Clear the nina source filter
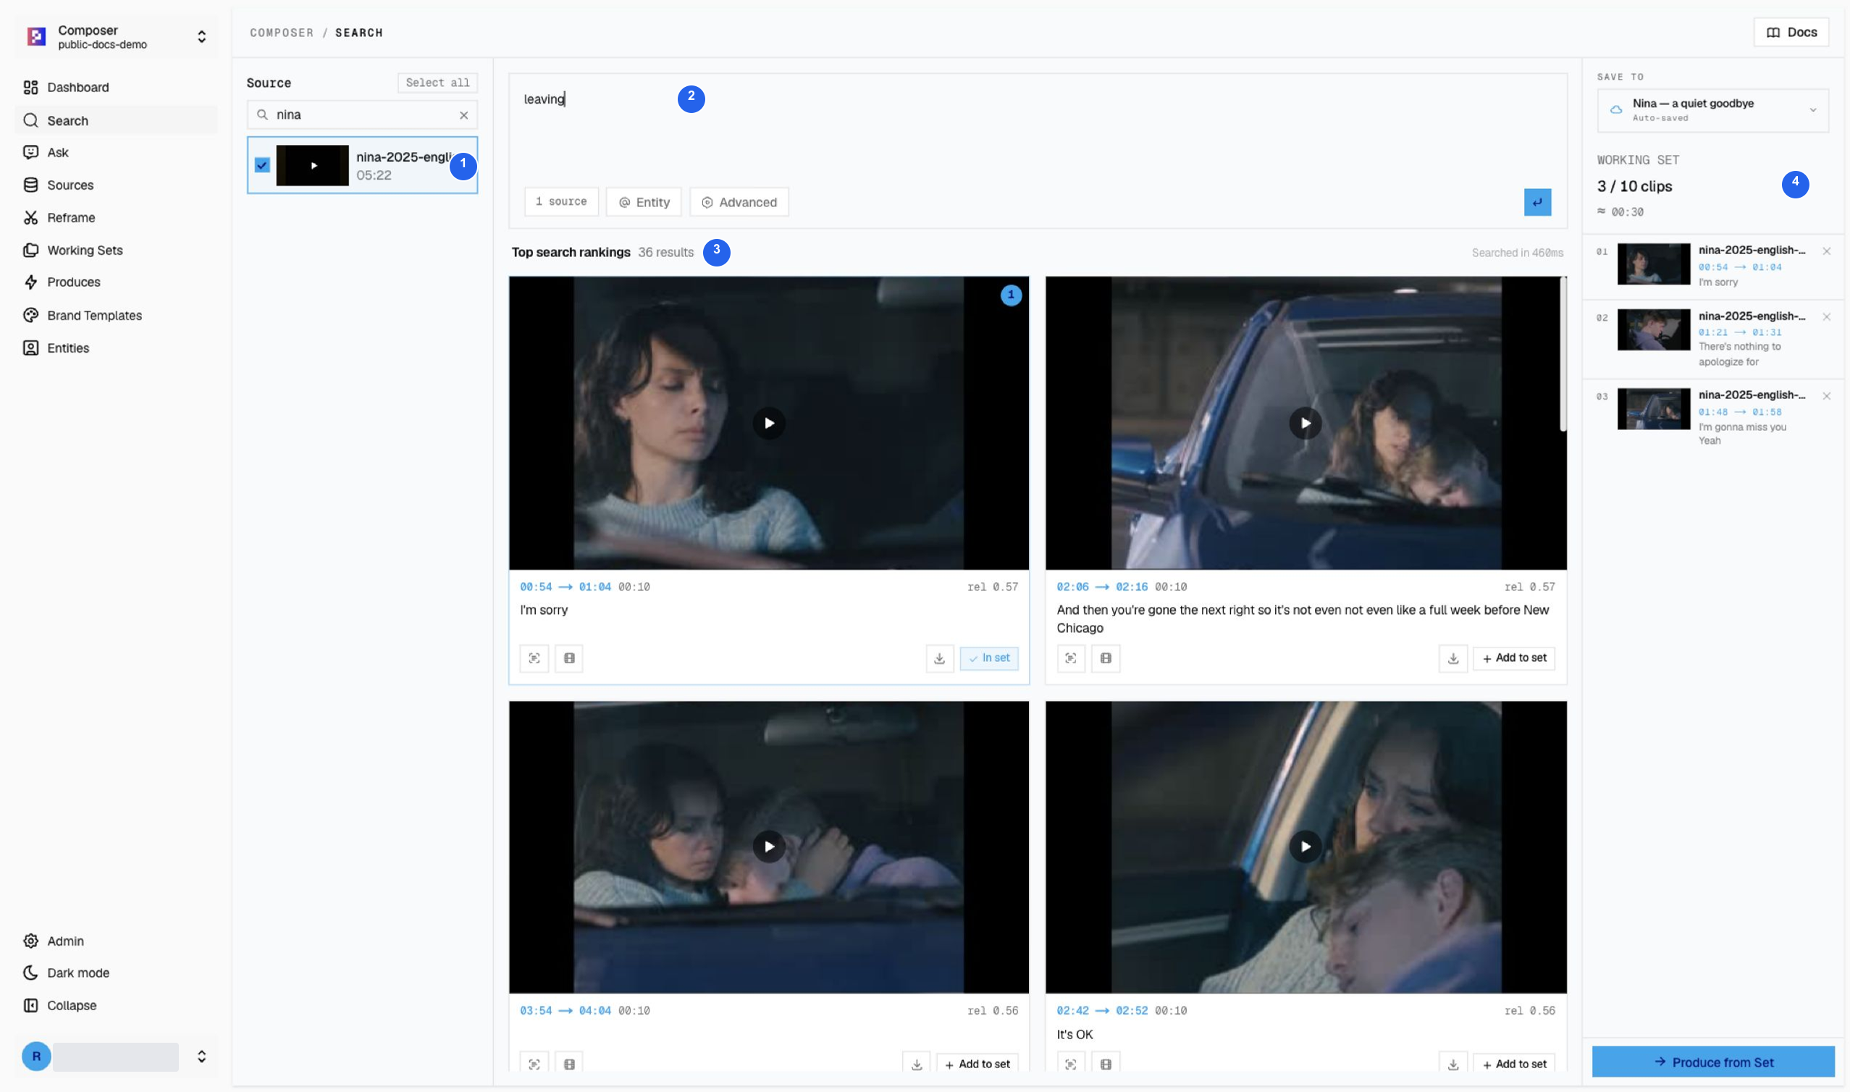 (463, 116)
